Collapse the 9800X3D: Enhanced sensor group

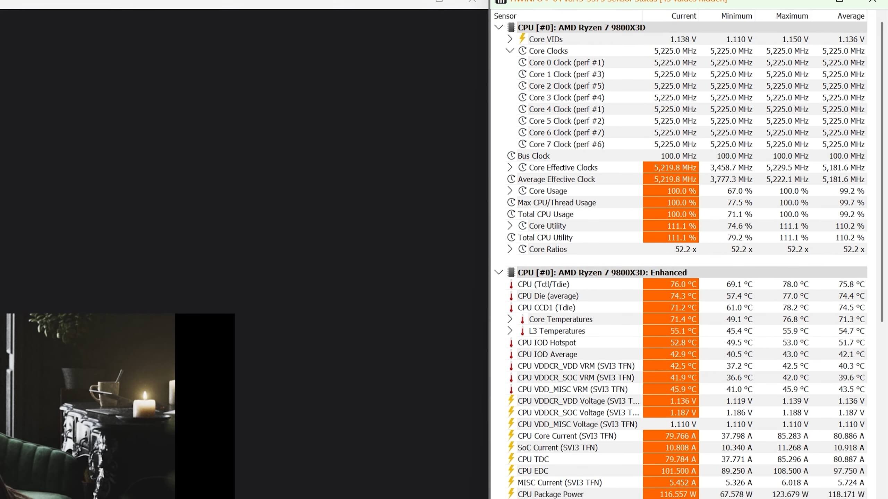coord(499,272)
